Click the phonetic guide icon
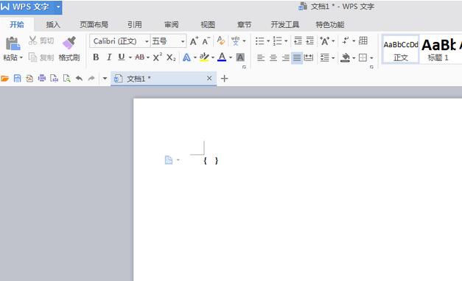 (x=235, y=41)
